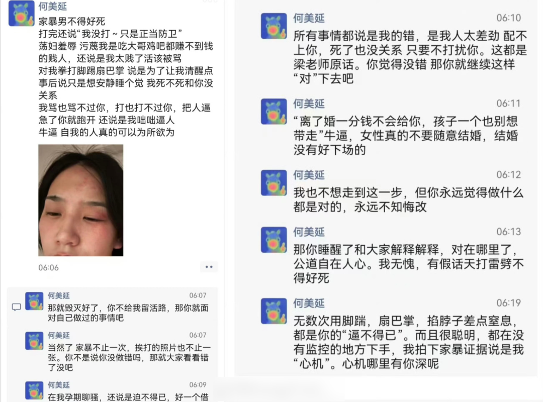Open the 何美延 name on the 06:10 message

coord(309,18)
